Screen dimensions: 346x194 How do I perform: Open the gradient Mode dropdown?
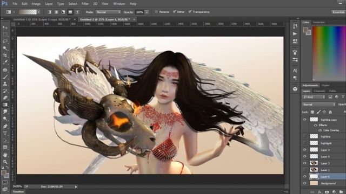point(108,12)
